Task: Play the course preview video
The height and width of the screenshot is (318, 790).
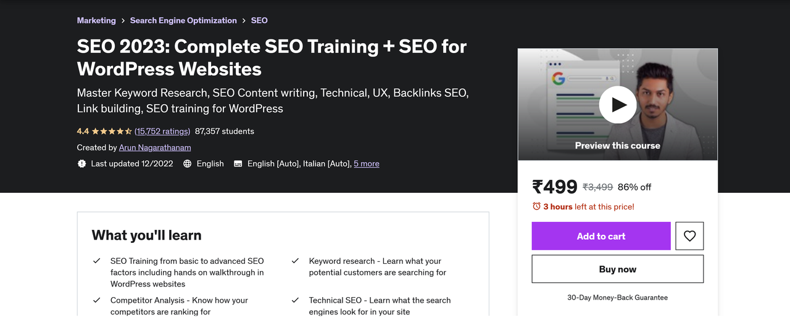Action: pyautogui.click(x=618, y=105)
